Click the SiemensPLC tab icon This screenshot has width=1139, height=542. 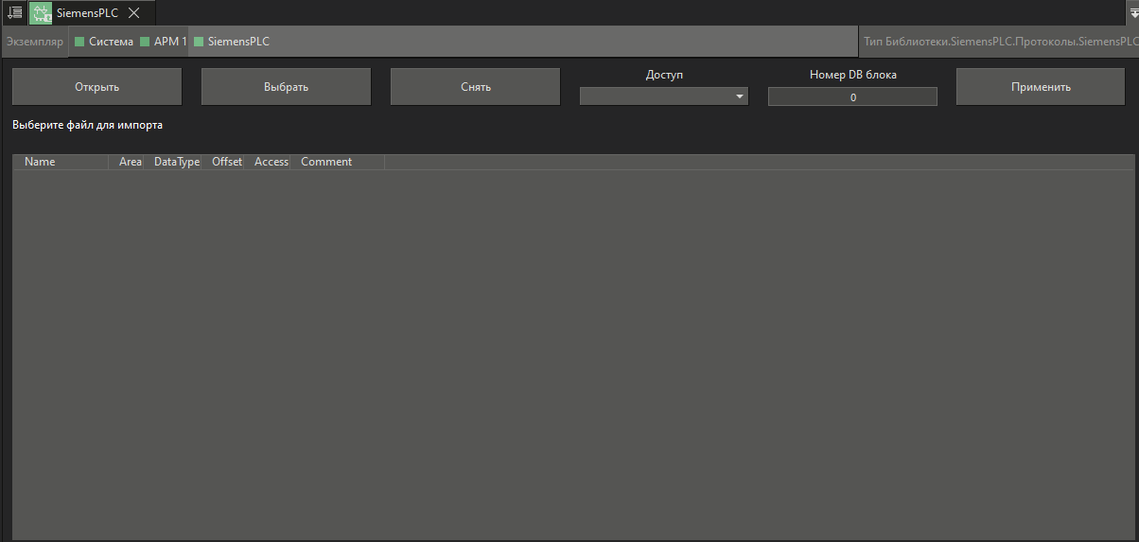(42, 13)
